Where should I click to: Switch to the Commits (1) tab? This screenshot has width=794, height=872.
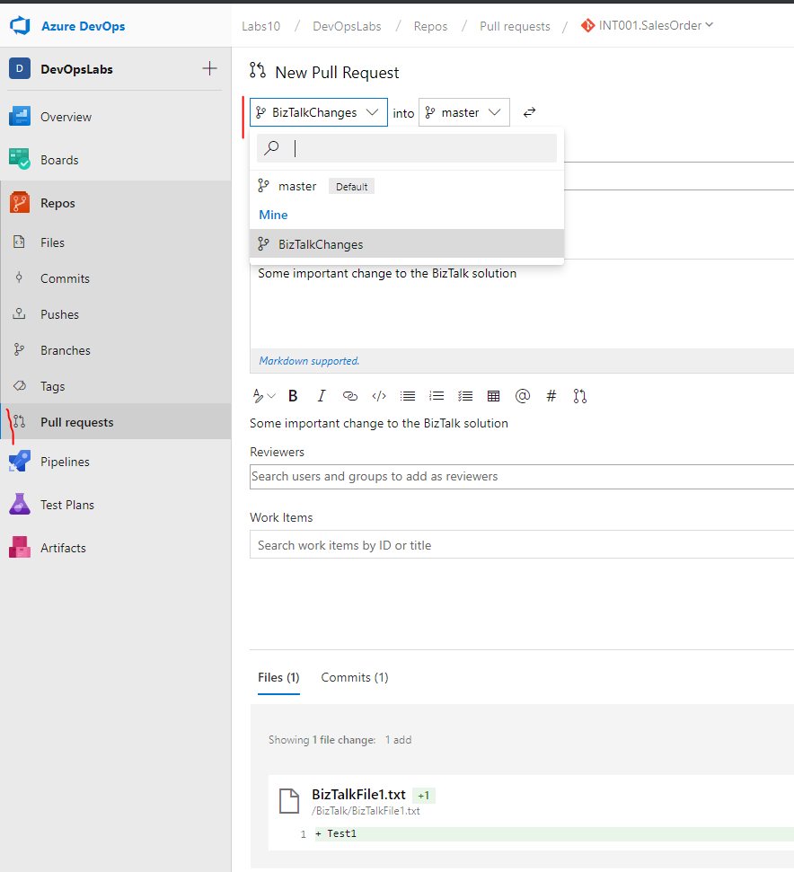pos(355,677)
